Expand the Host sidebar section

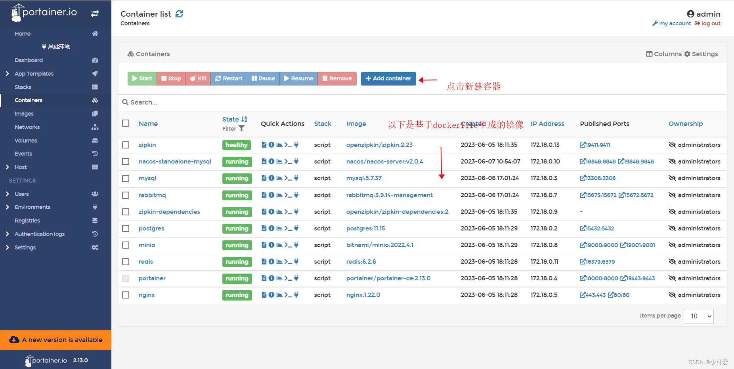point(21,167)
